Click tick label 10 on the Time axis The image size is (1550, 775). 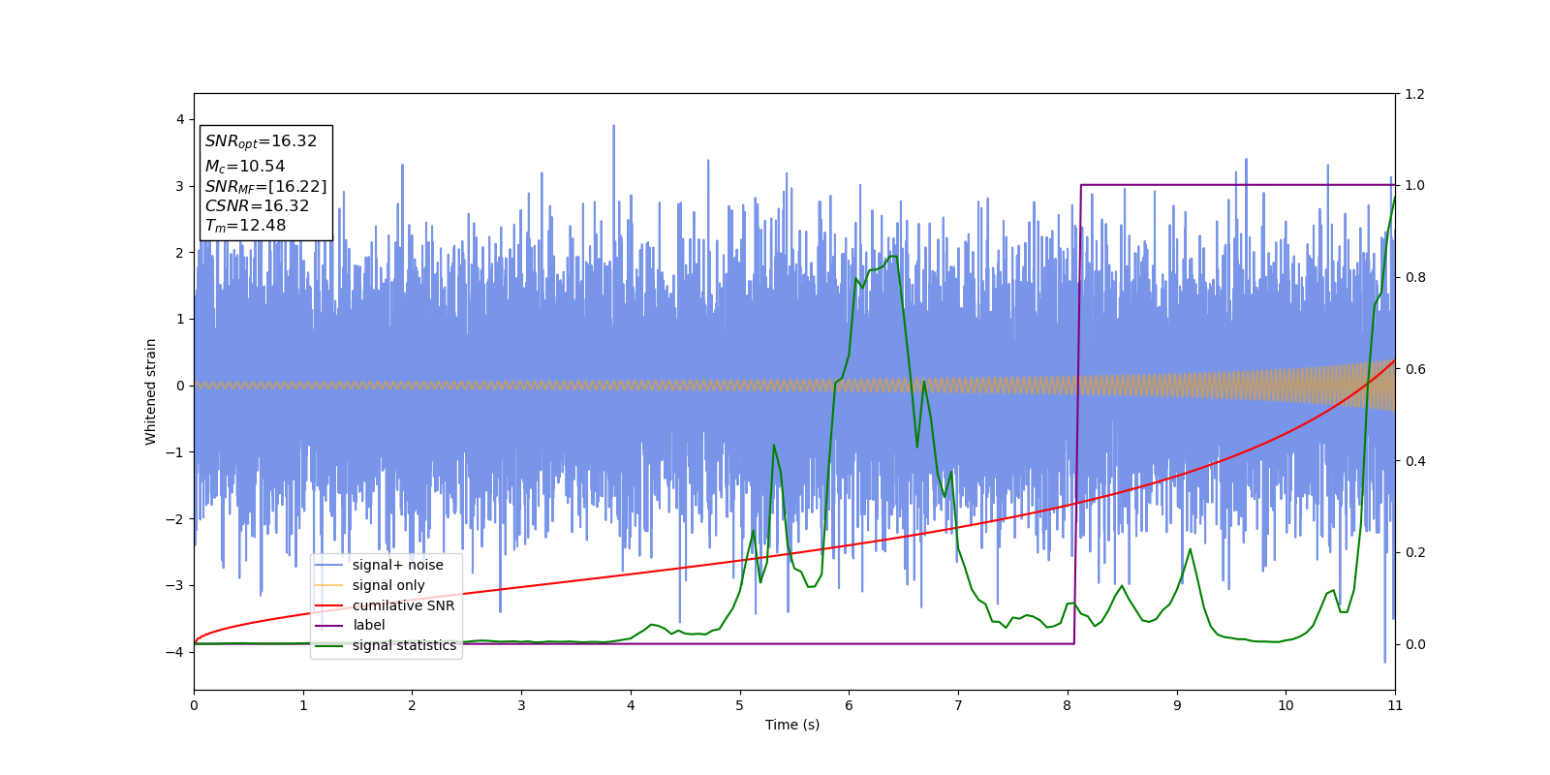tap(1286, 705)
